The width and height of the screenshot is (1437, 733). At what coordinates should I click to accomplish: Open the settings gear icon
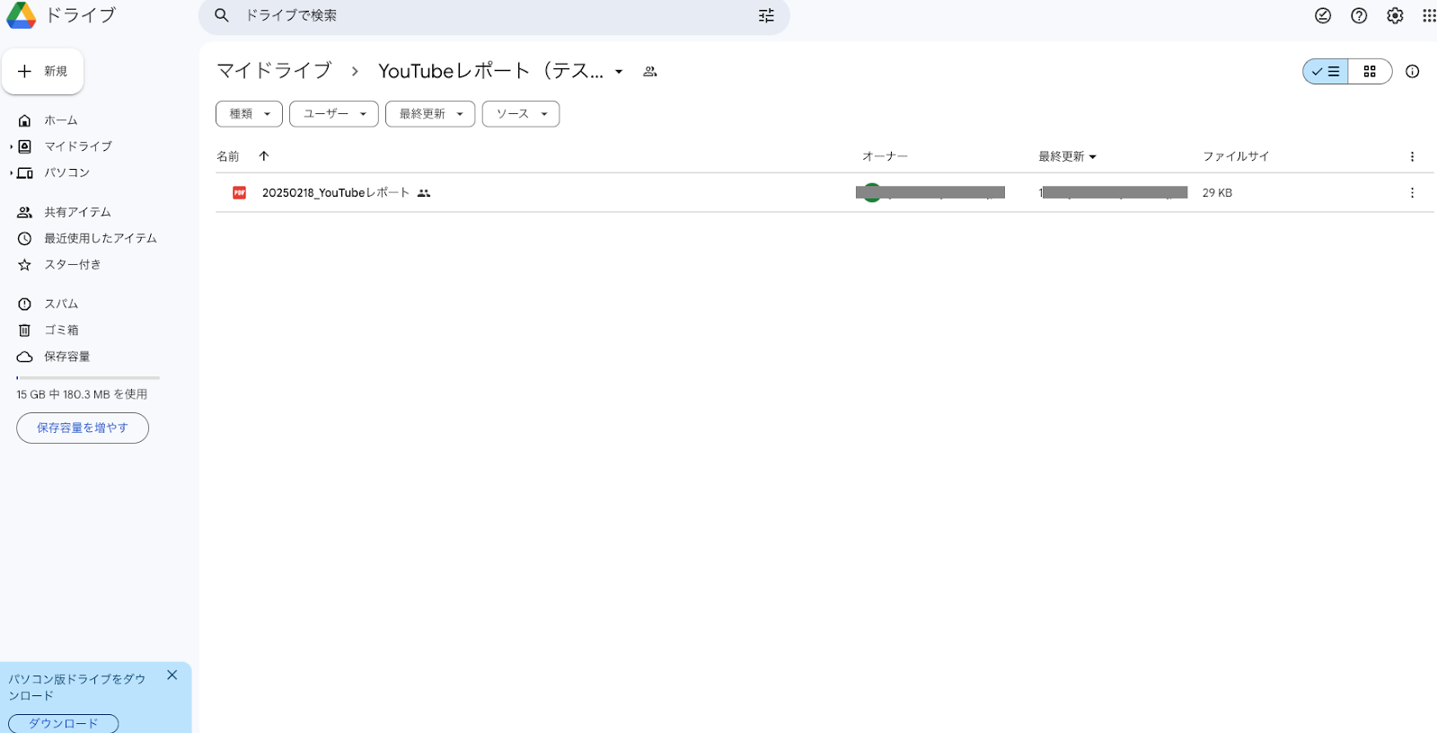(1395, 15)
